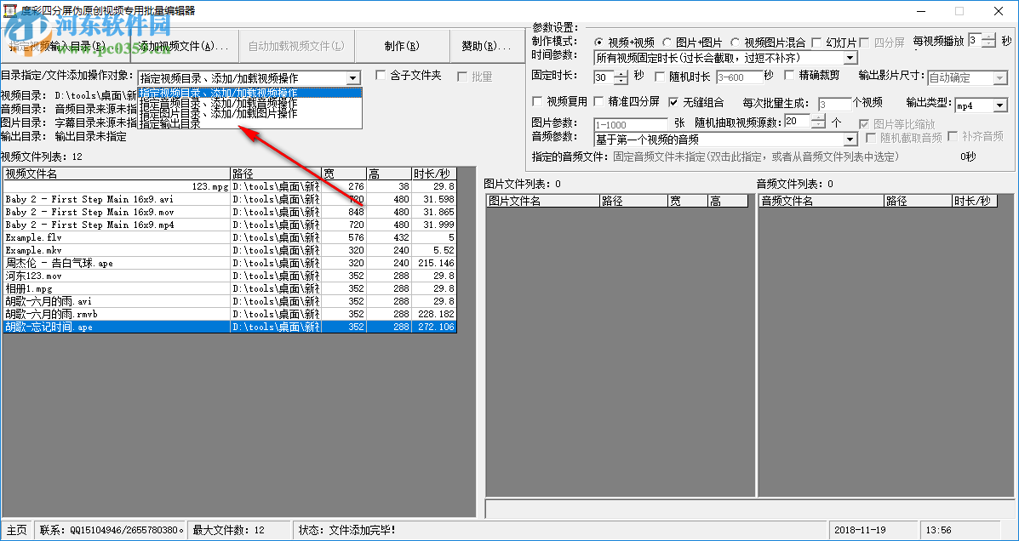
Task: Click the app icon in the title bar
Action: click(x=10, y=11)
